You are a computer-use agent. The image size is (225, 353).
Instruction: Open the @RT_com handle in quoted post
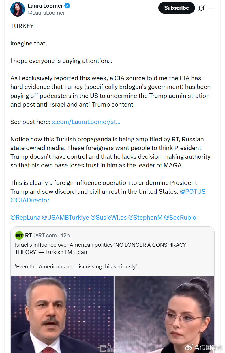(45, 235)
